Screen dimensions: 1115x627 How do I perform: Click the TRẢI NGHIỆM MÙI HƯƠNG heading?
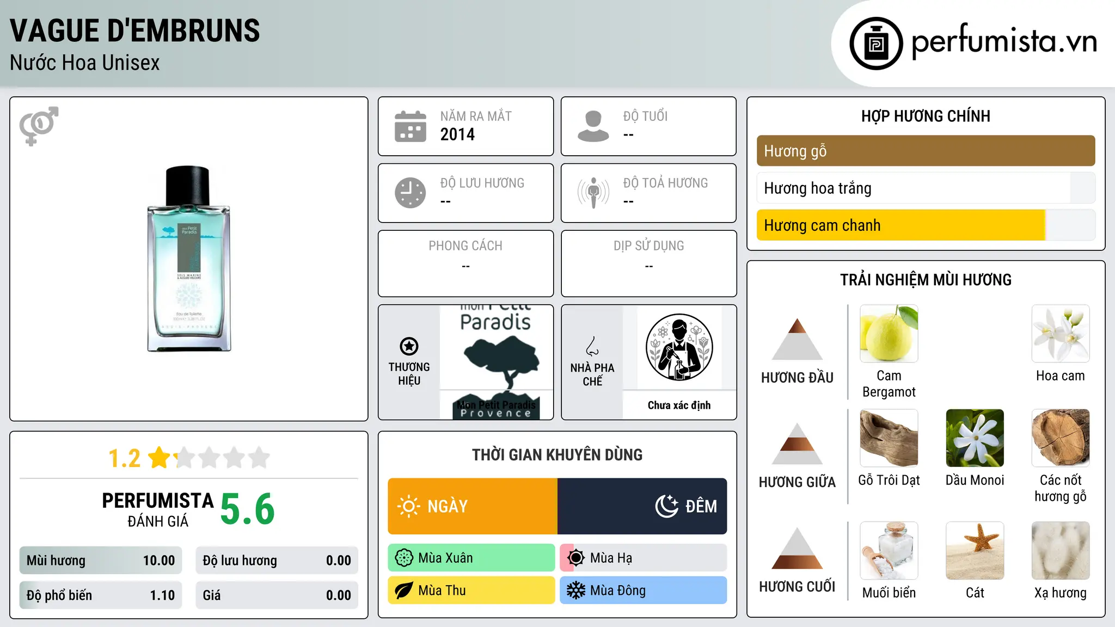coord(926,280)
